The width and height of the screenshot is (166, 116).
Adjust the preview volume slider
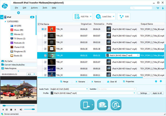pos(29,109)
